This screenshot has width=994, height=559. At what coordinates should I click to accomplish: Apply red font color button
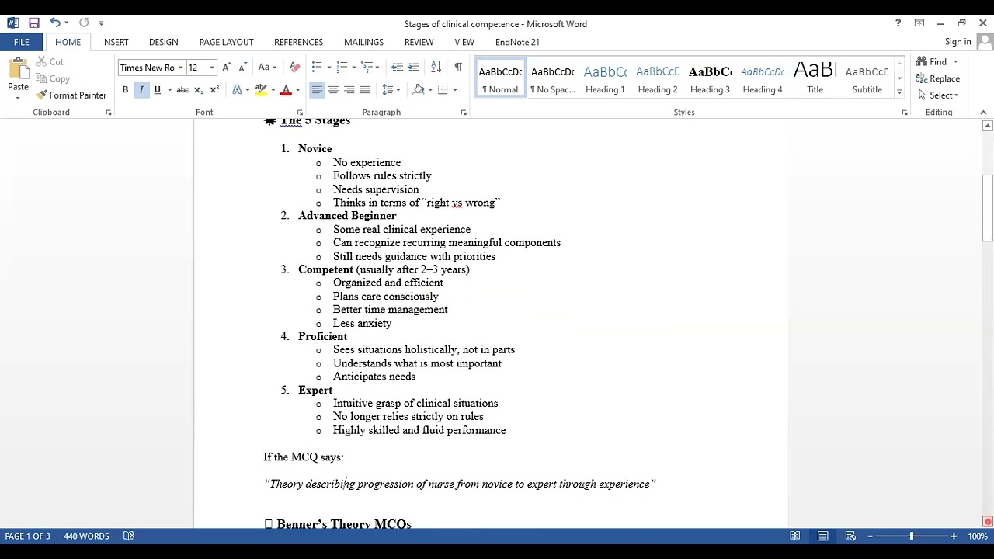coord(285,90)
